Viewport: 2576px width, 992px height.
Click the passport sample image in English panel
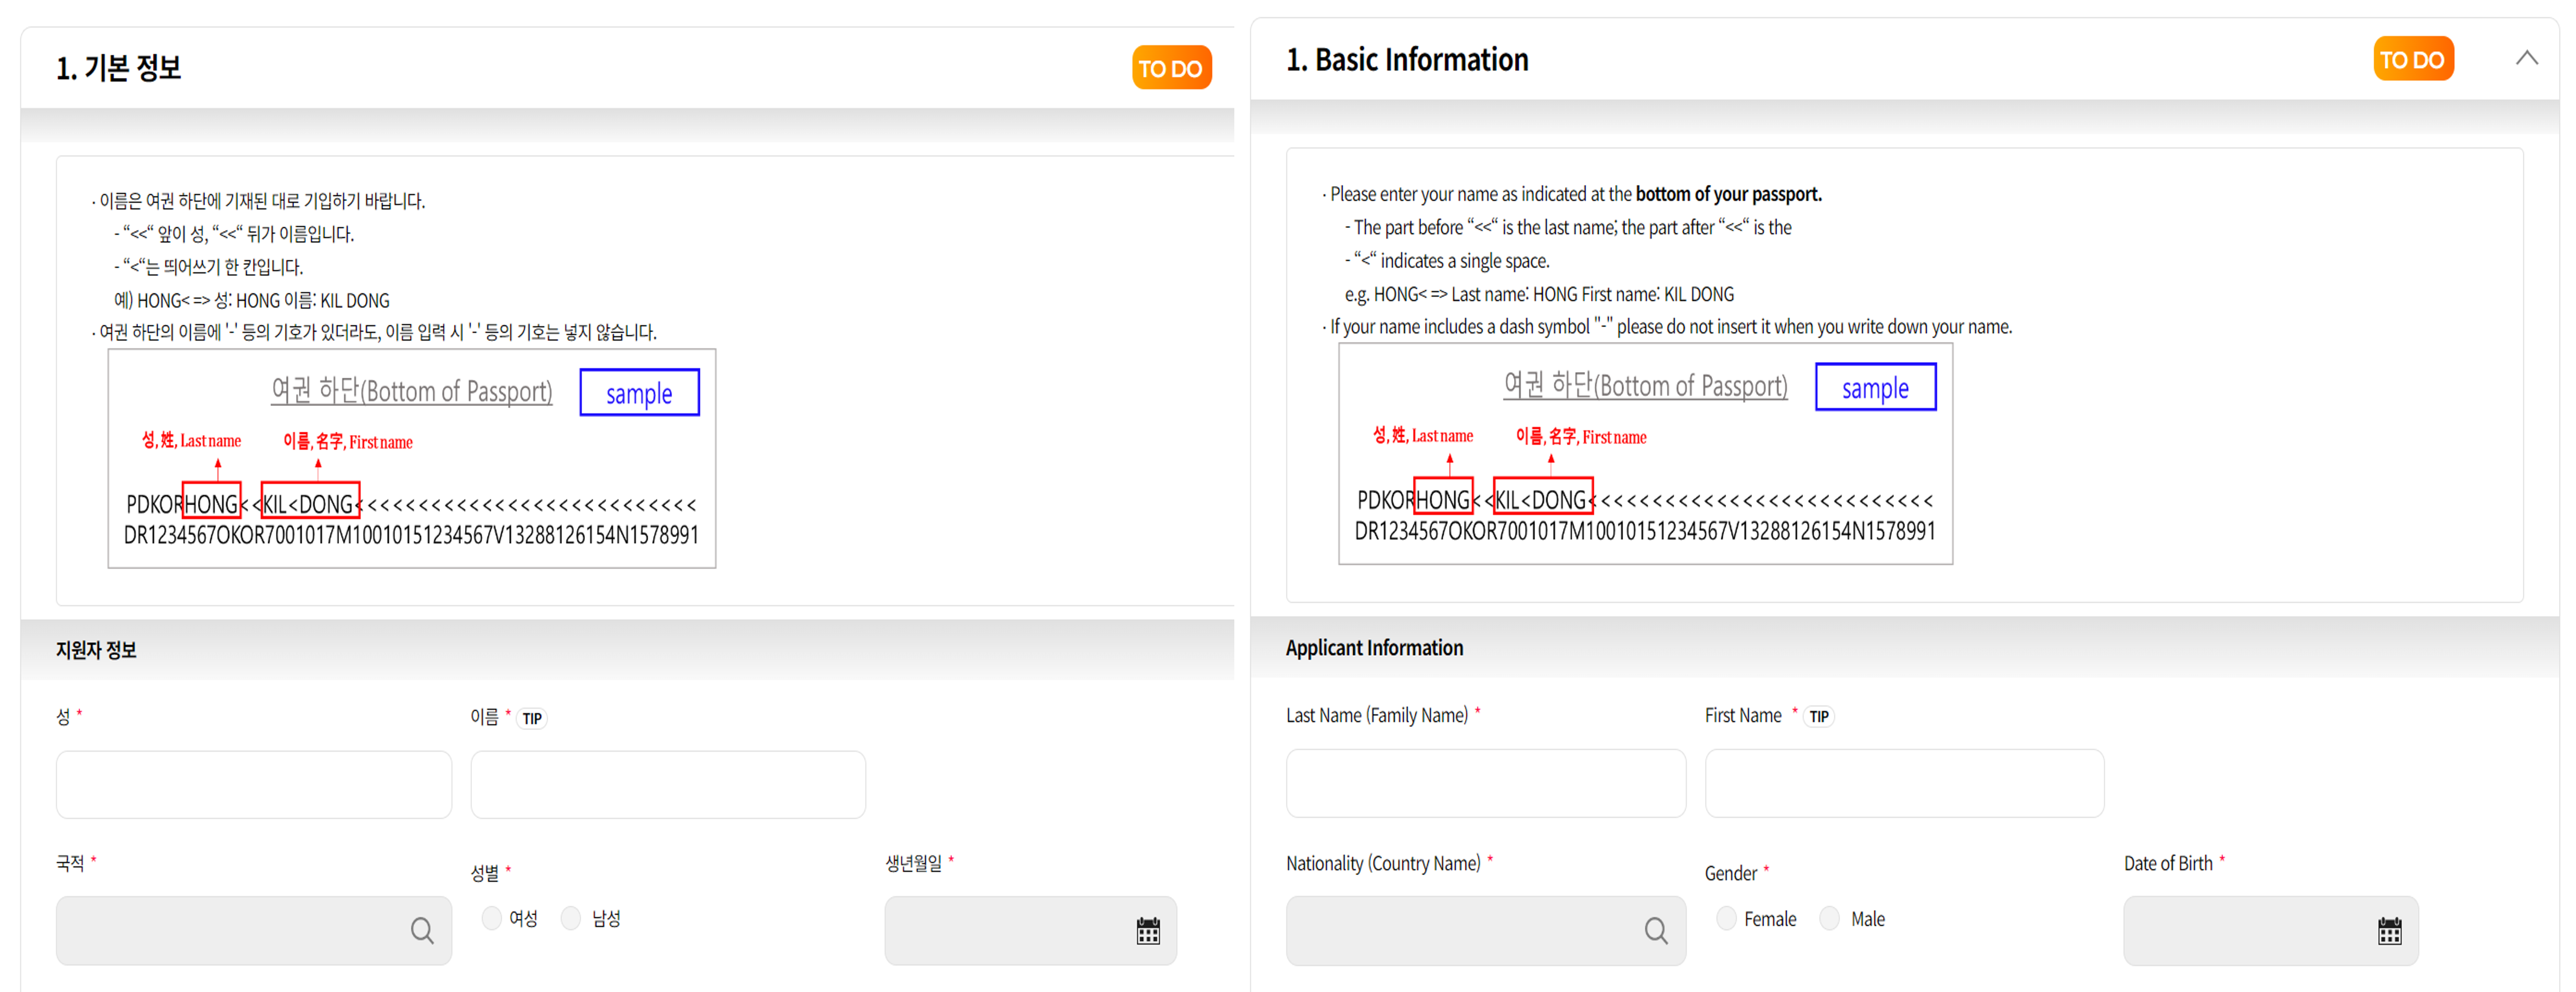click(1645, 454)
